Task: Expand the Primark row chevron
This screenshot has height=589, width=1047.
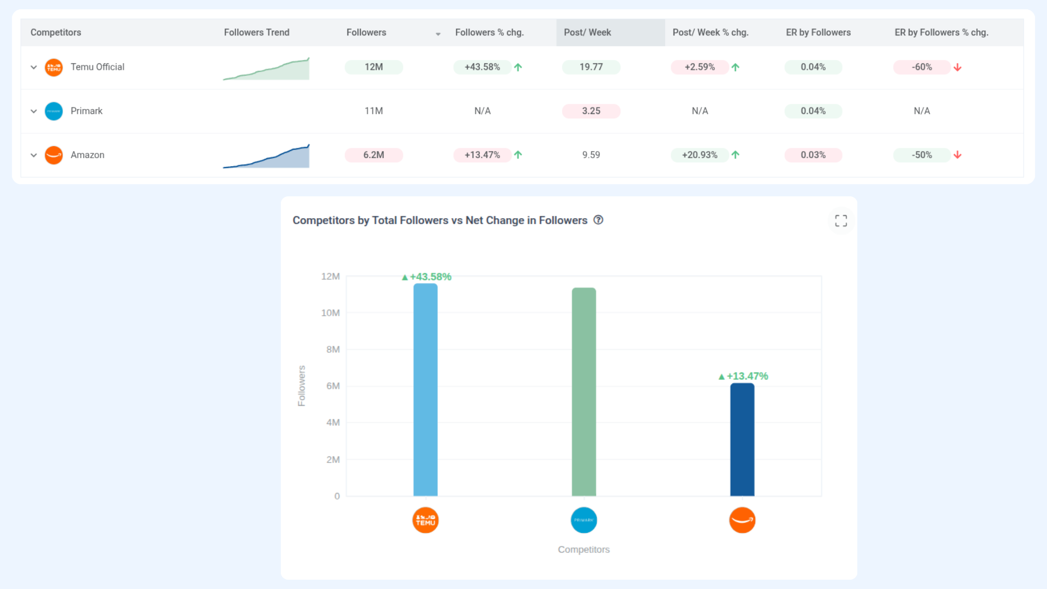Action: (x=34, y=111)
